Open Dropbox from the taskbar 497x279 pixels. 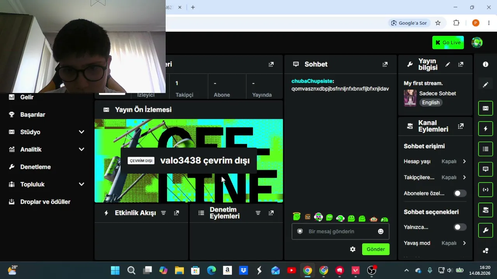coord(243,270)
